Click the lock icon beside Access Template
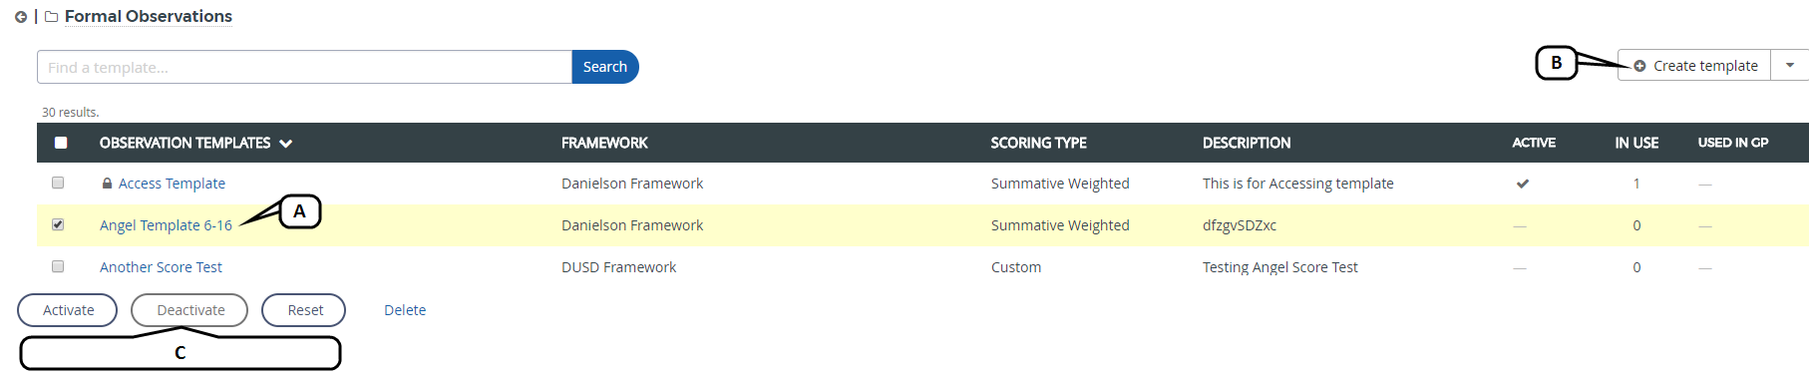Viewport: 1809px width, 379px height. pos(107,184)
